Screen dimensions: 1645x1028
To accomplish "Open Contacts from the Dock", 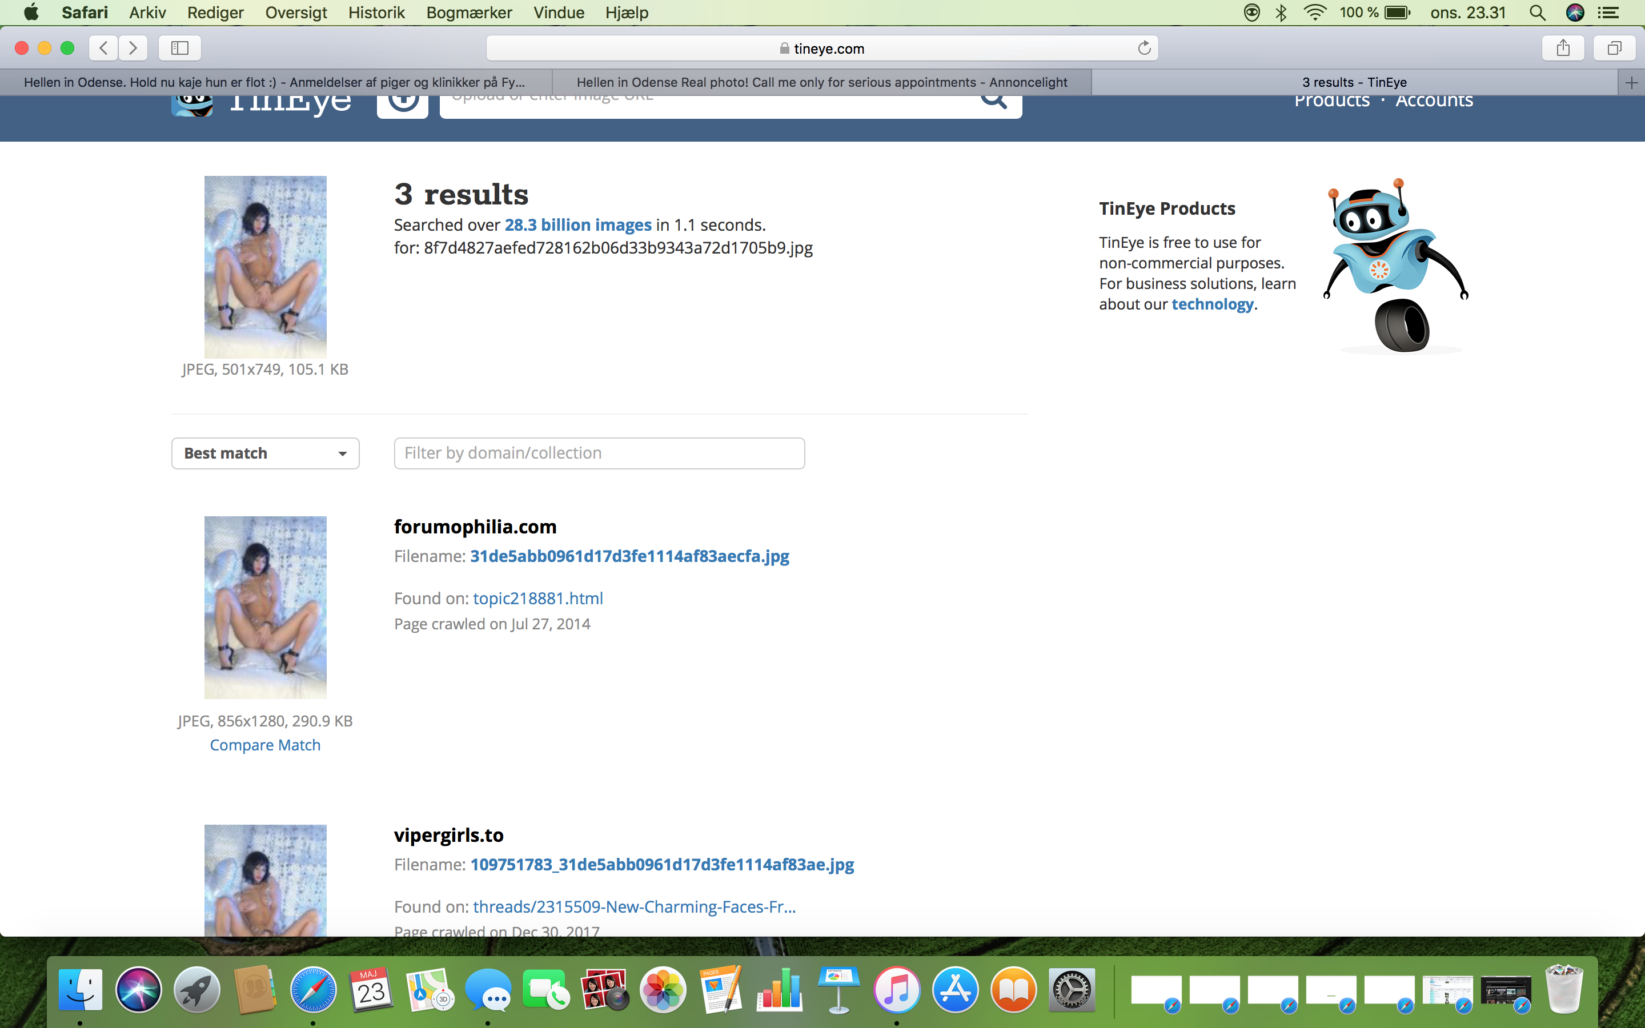I will tap(255, 990).
